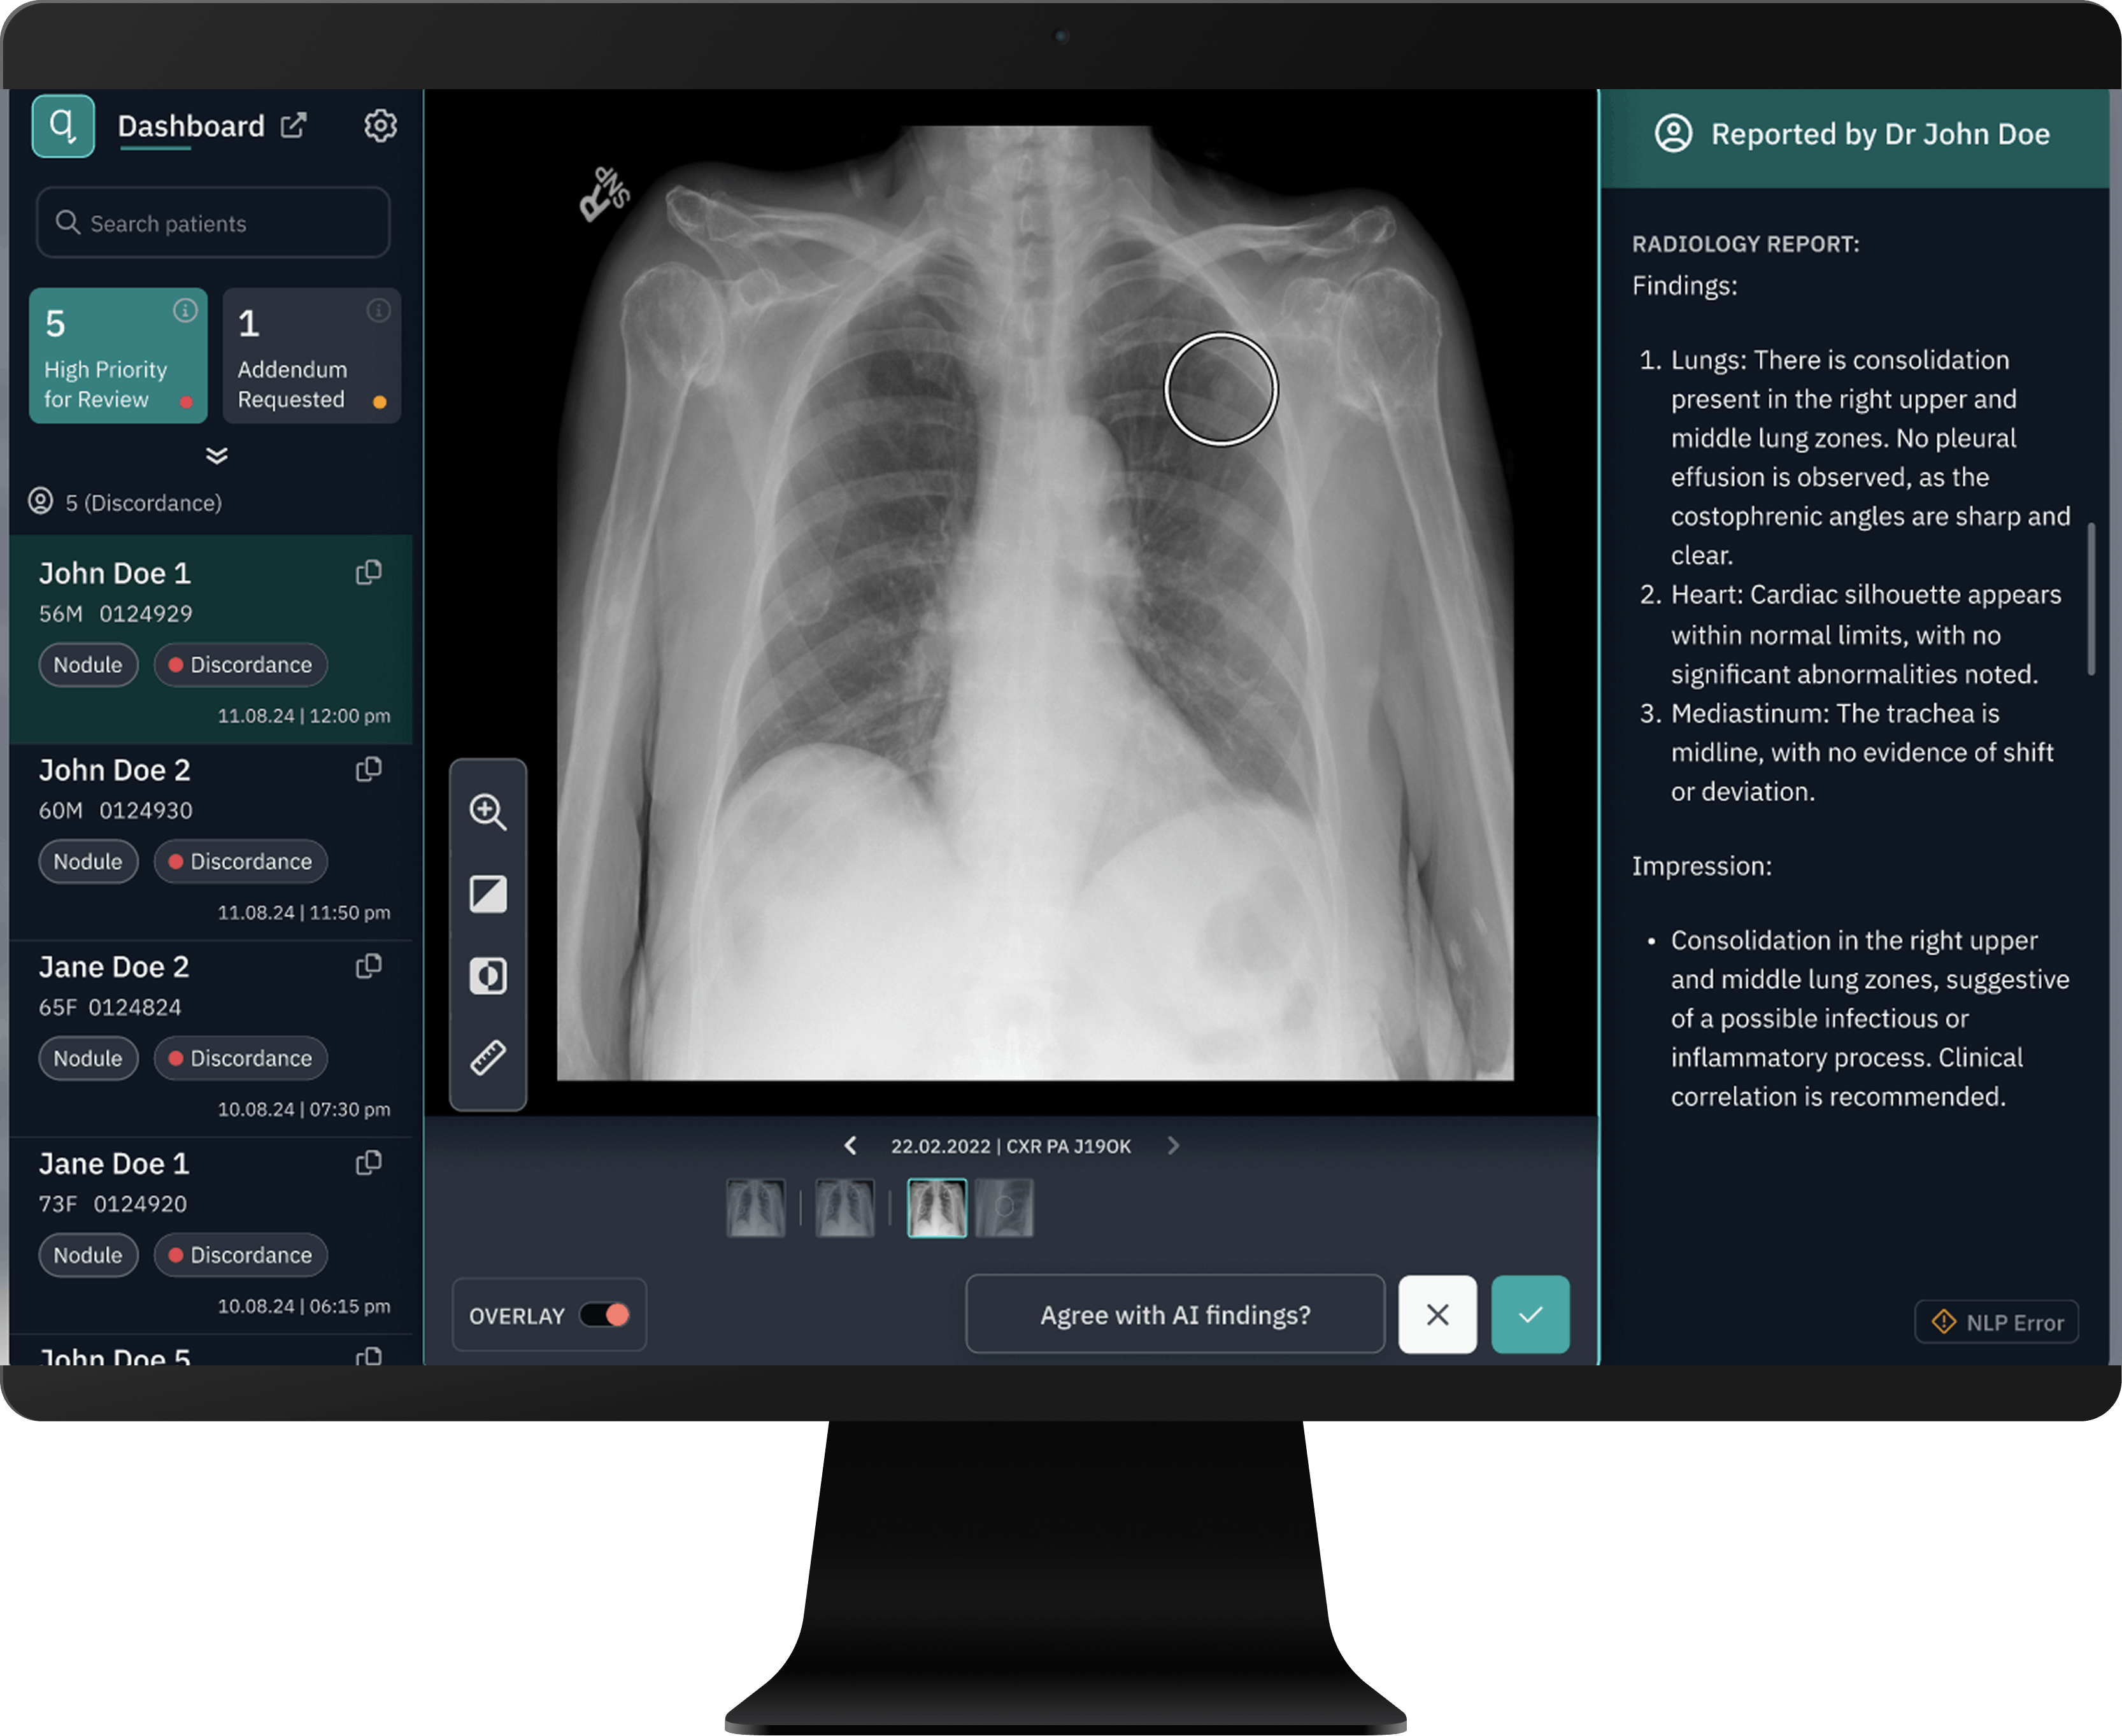Click the app logo icon

[x=63, y=126]
